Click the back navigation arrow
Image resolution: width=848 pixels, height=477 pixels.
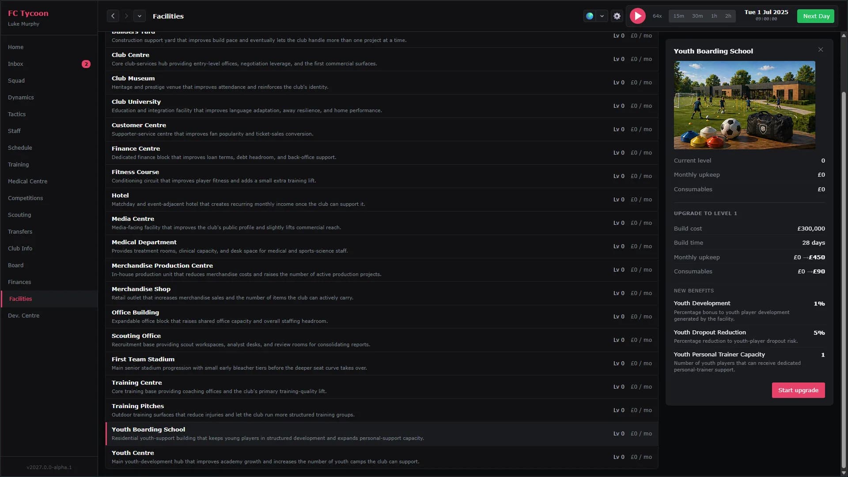(113, 16)
